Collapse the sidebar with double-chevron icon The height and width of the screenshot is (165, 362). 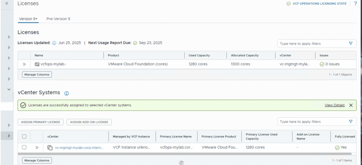[7, 4]
